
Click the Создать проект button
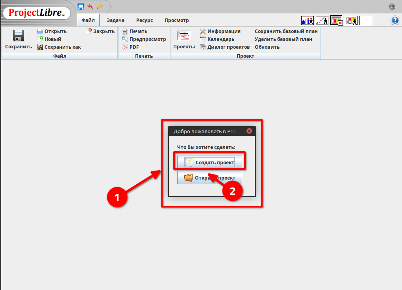pyautogui.click(x=209, y=162)
